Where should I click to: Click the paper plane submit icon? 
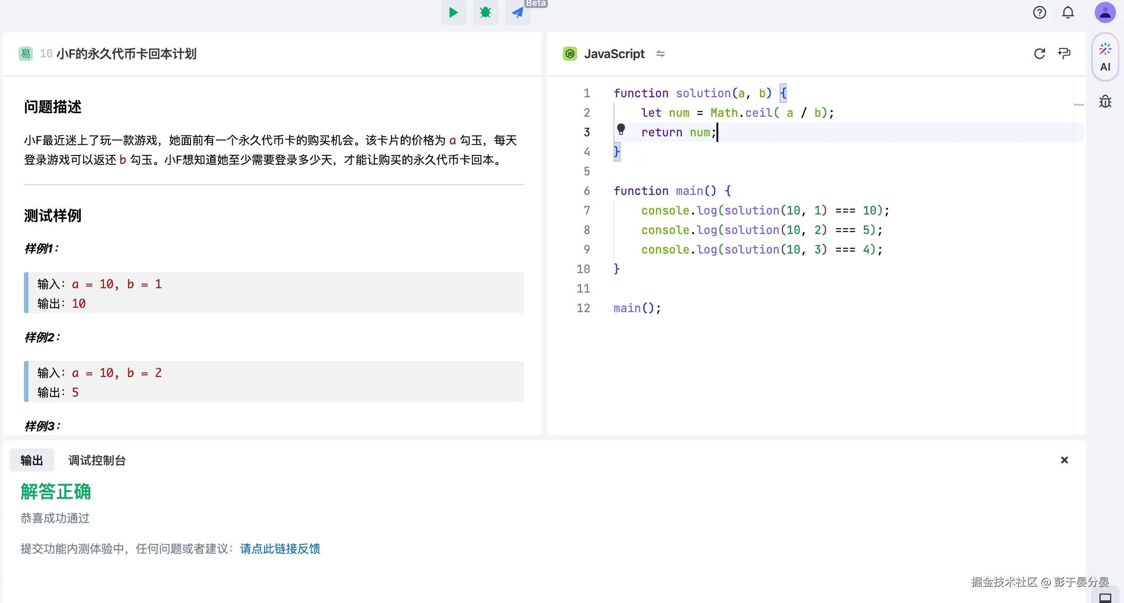(x=517, y=12)
